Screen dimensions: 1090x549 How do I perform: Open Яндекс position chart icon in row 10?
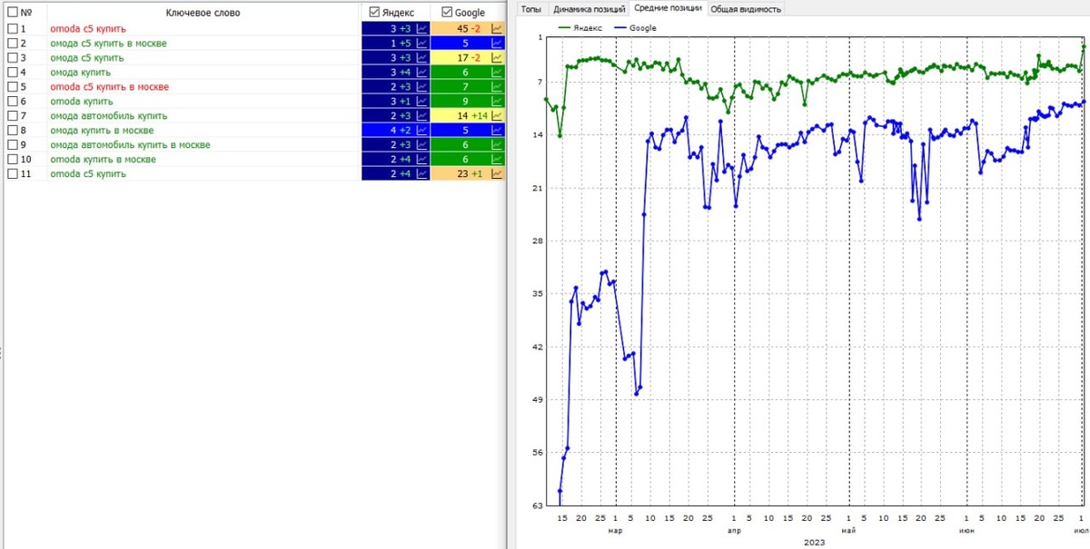coord(421,160)
